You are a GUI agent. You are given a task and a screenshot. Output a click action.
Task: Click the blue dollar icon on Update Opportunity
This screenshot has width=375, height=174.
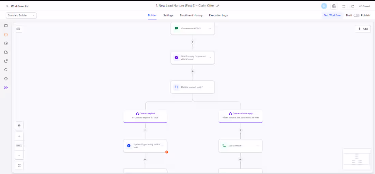point(129,146)
